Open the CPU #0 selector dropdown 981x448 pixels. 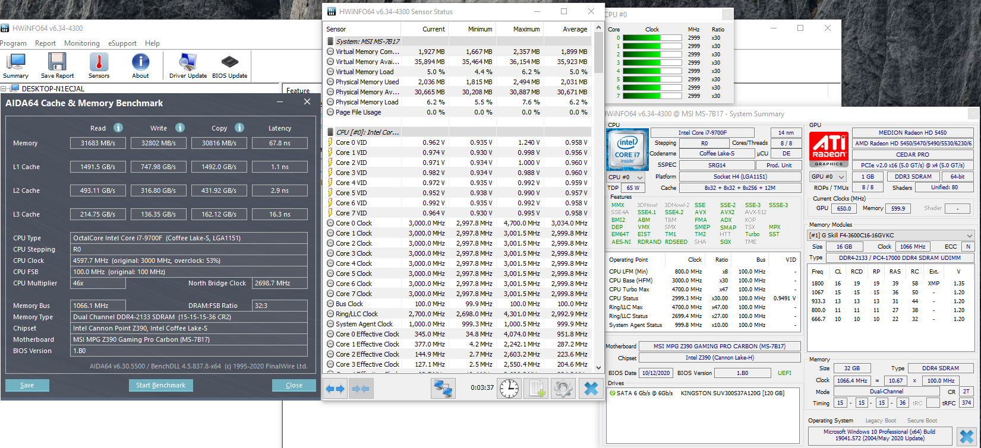tap(626, 177)
